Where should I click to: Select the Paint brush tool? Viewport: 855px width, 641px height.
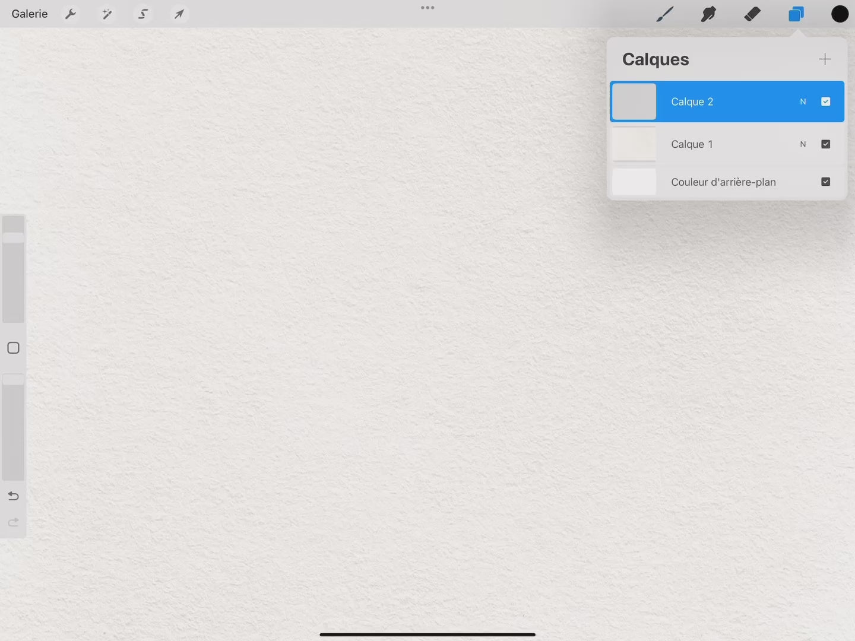(x=664, y=14)
